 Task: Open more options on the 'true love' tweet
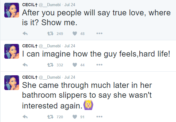click(99, 33)
